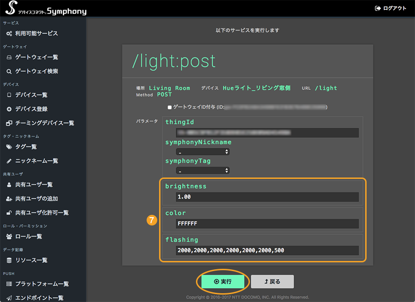Click the plus icon beside デバイス登録

[9, 109]
